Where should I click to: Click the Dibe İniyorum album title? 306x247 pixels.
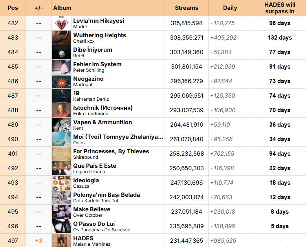coord(92,50)
